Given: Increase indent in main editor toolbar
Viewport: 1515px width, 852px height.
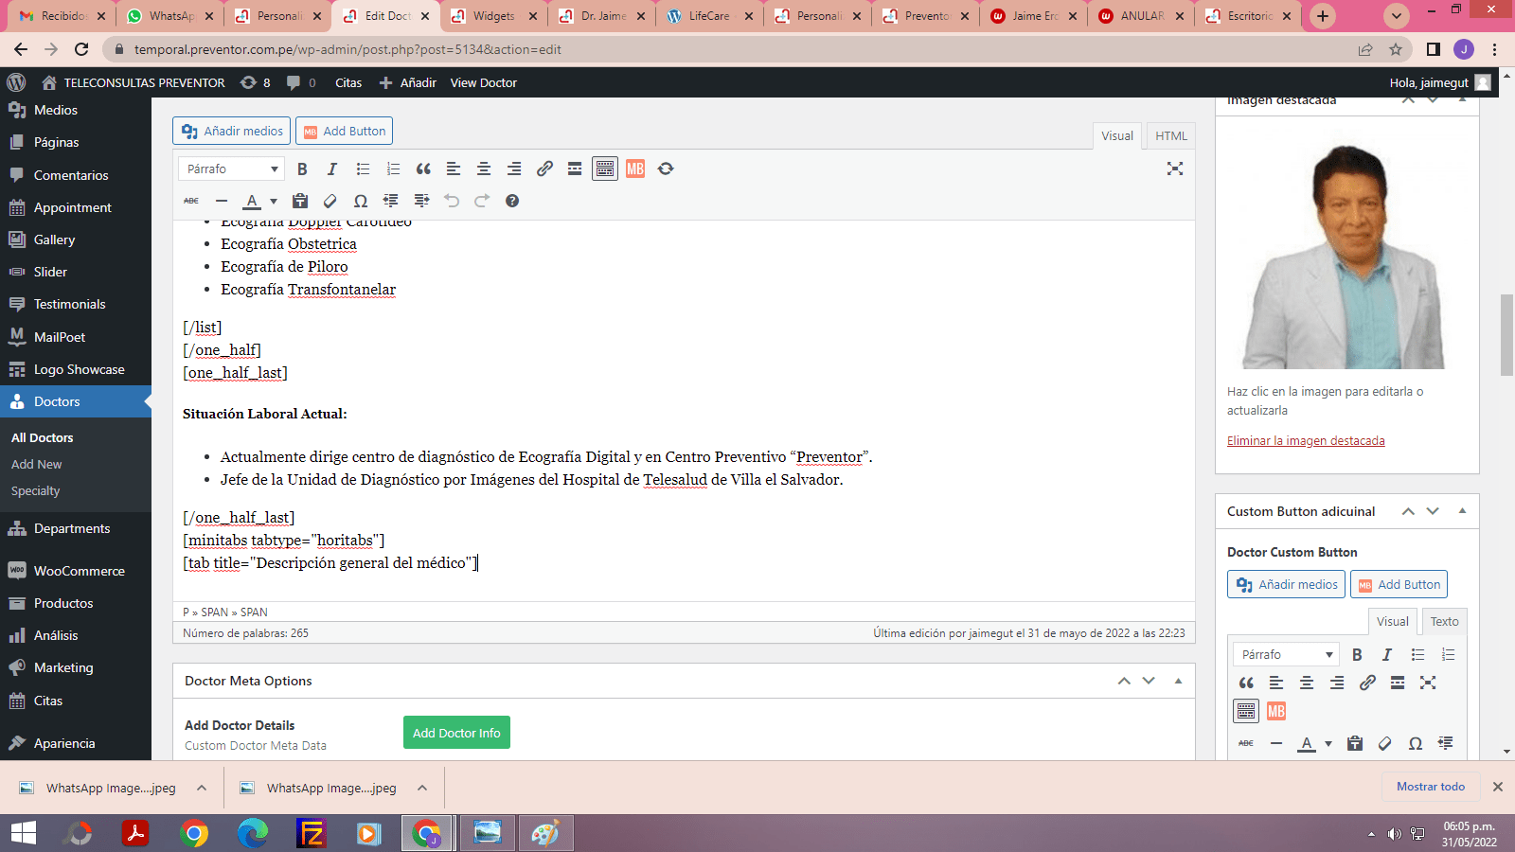Looking at the screenshot, I should coord(421,201).
